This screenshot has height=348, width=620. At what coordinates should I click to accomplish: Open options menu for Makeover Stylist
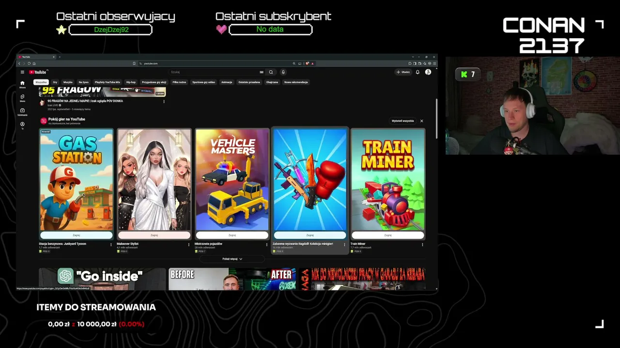189,245
